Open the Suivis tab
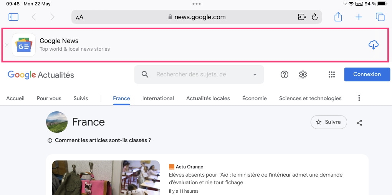Screen dimensions: 392x195 pyautogui.click(x=81, y=98)
